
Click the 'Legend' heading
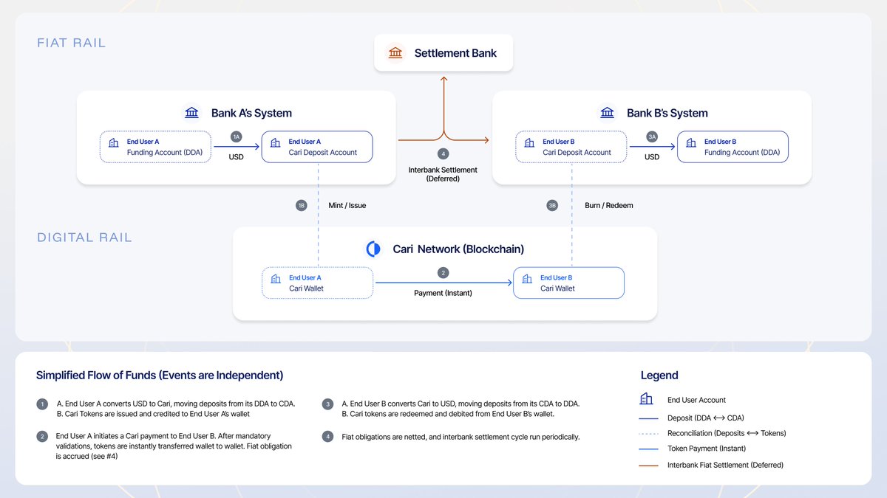pyautogui.click(x=659, y=376)
